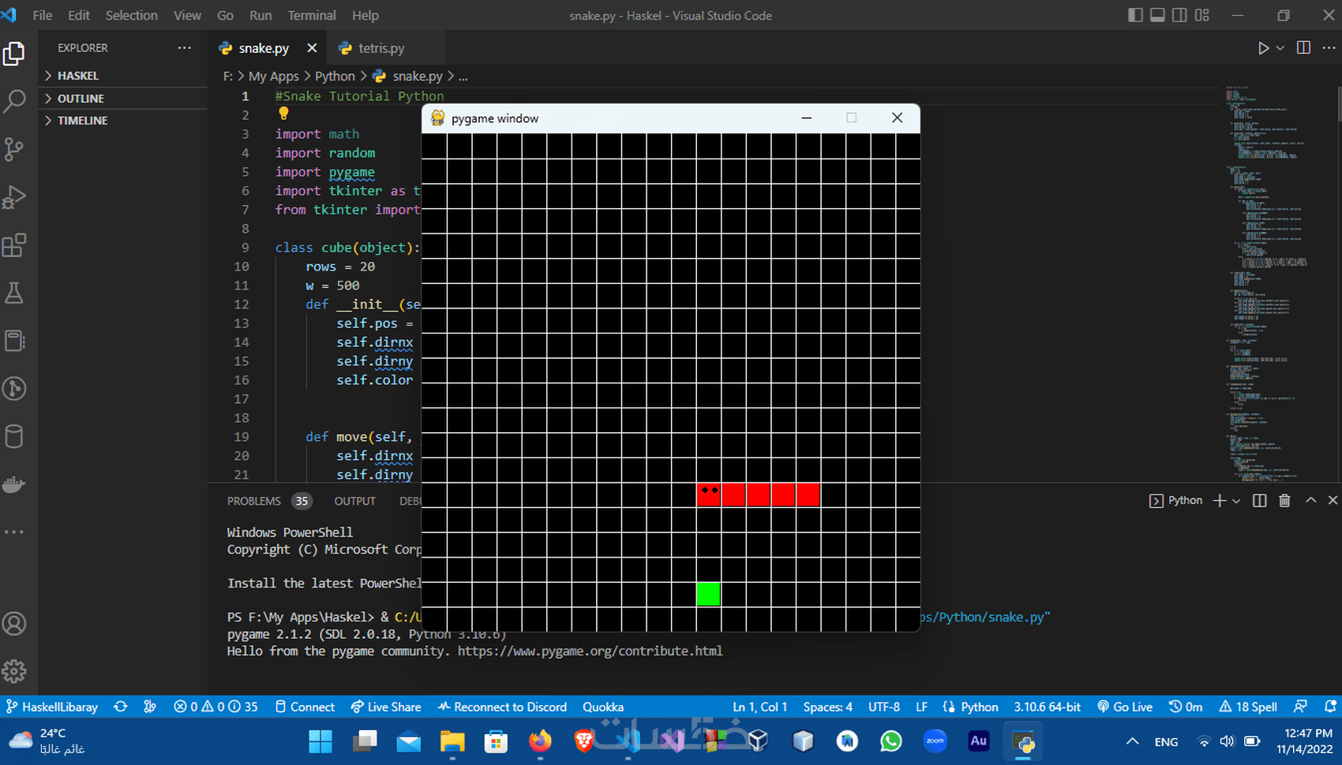Click the green food square in pygame window
Screen dimensions: 1342x765
coord(708,594)
